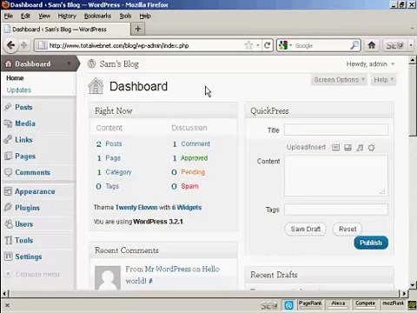
Task: Open the Twenty Eleven theme link
Action: [136, 207]
